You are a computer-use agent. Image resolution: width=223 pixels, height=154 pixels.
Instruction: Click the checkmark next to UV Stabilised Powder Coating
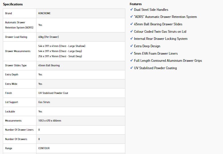[x=131, y=68]
